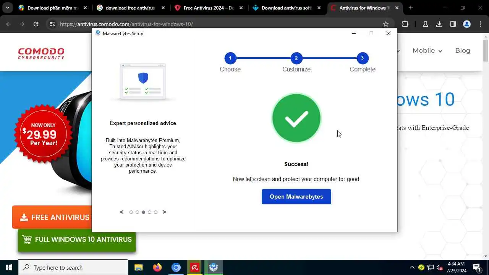The height and width of the screenshot is (275, 489).
Task: Go back in browser history
Action: (x=8, y=24)
